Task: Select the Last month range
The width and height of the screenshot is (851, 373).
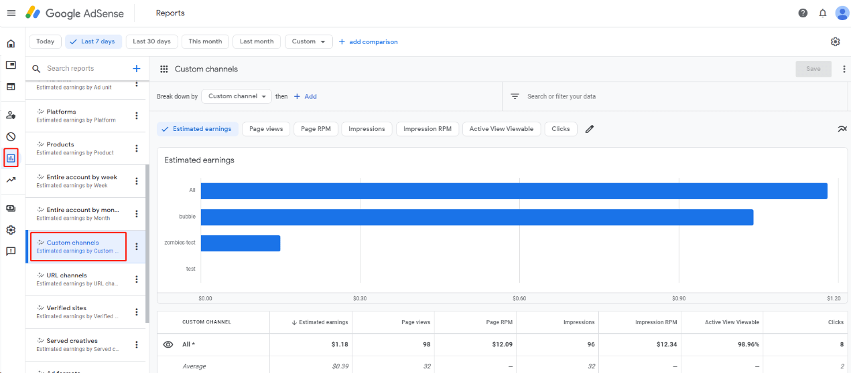Action: [257, 41]
